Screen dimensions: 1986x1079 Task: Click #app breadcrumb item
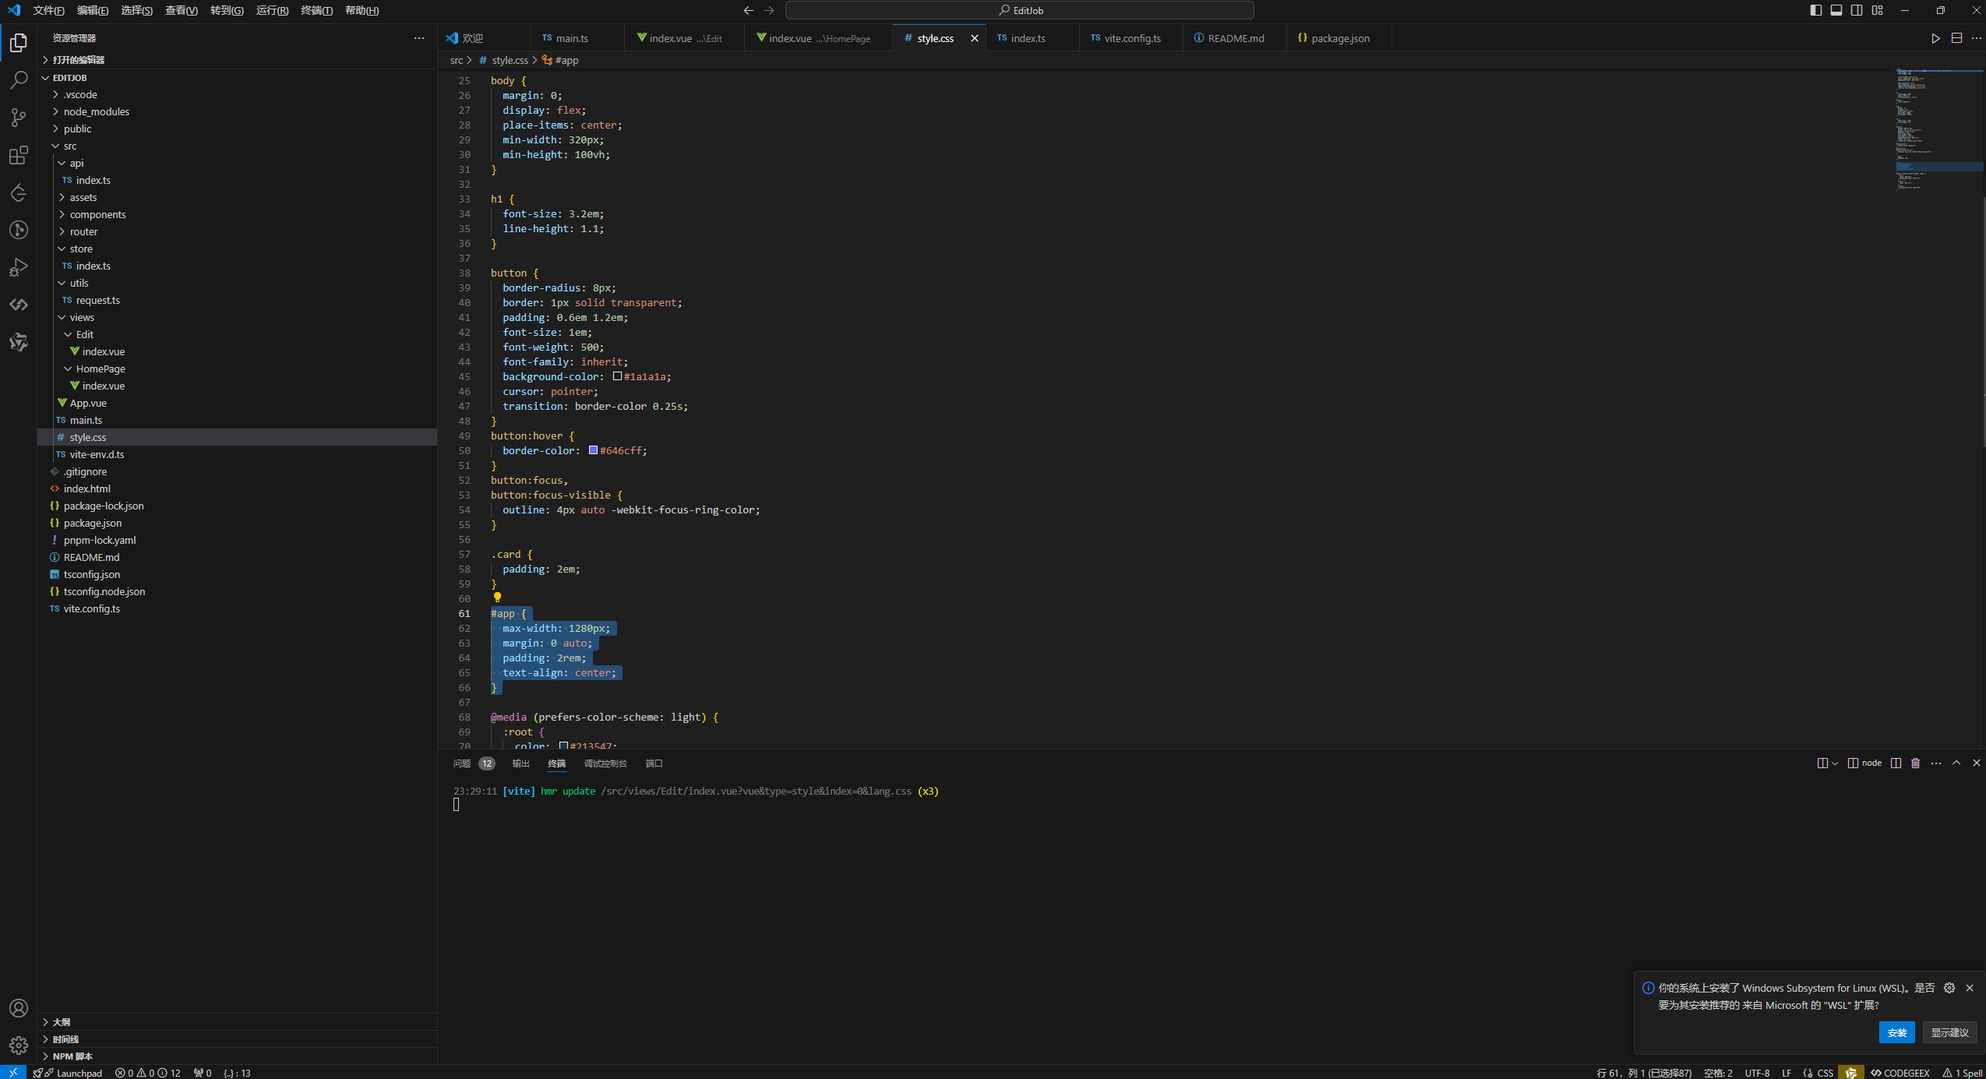pyautogui.click(x=561, y=60)
